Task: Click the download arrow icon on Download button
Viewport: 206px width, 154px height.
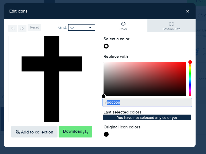Action: (x=86, y=132)
